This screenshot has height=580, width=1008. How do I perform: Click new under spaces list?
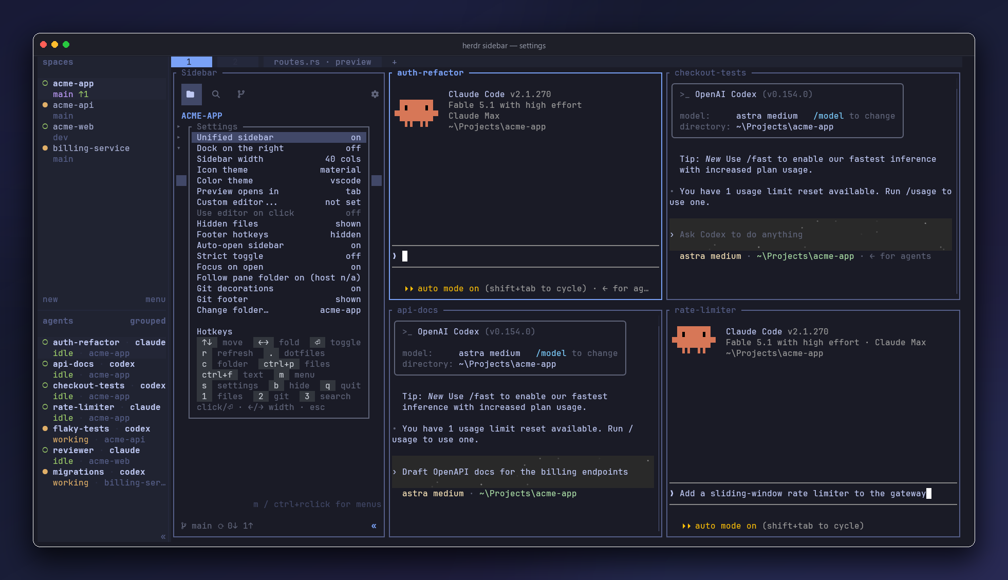(x=50, y=299)
